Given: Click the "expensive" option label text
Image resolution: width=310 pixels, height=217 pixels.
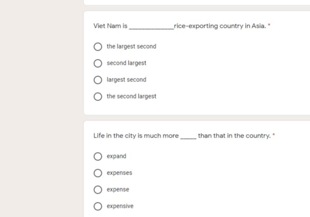Looking at the screenshot, I should 120,206.
